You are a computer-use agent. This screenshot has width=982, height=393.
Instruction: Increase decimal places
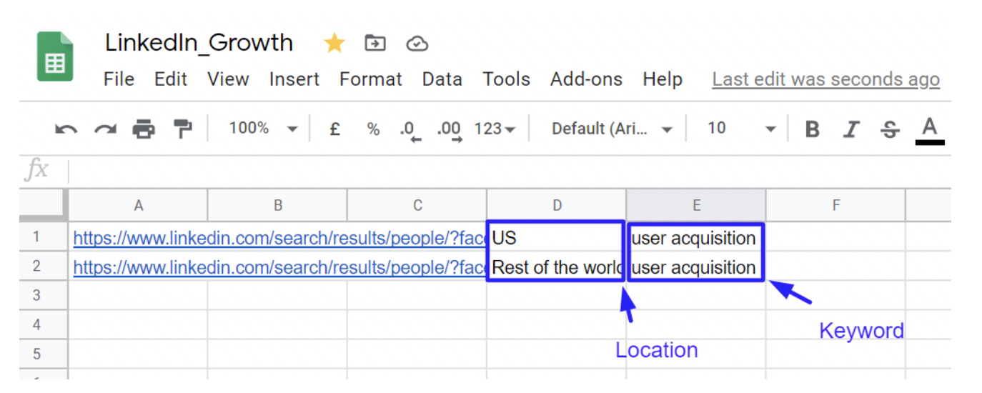(x=450, y=131)
